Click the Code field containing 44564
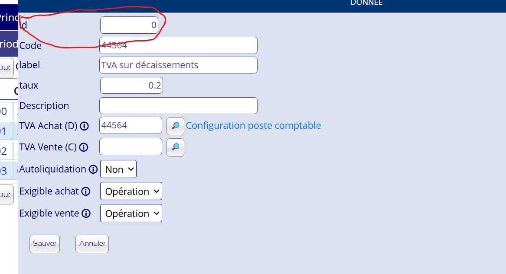This screenshot has height=274, width=506. [x=178, y=45]
